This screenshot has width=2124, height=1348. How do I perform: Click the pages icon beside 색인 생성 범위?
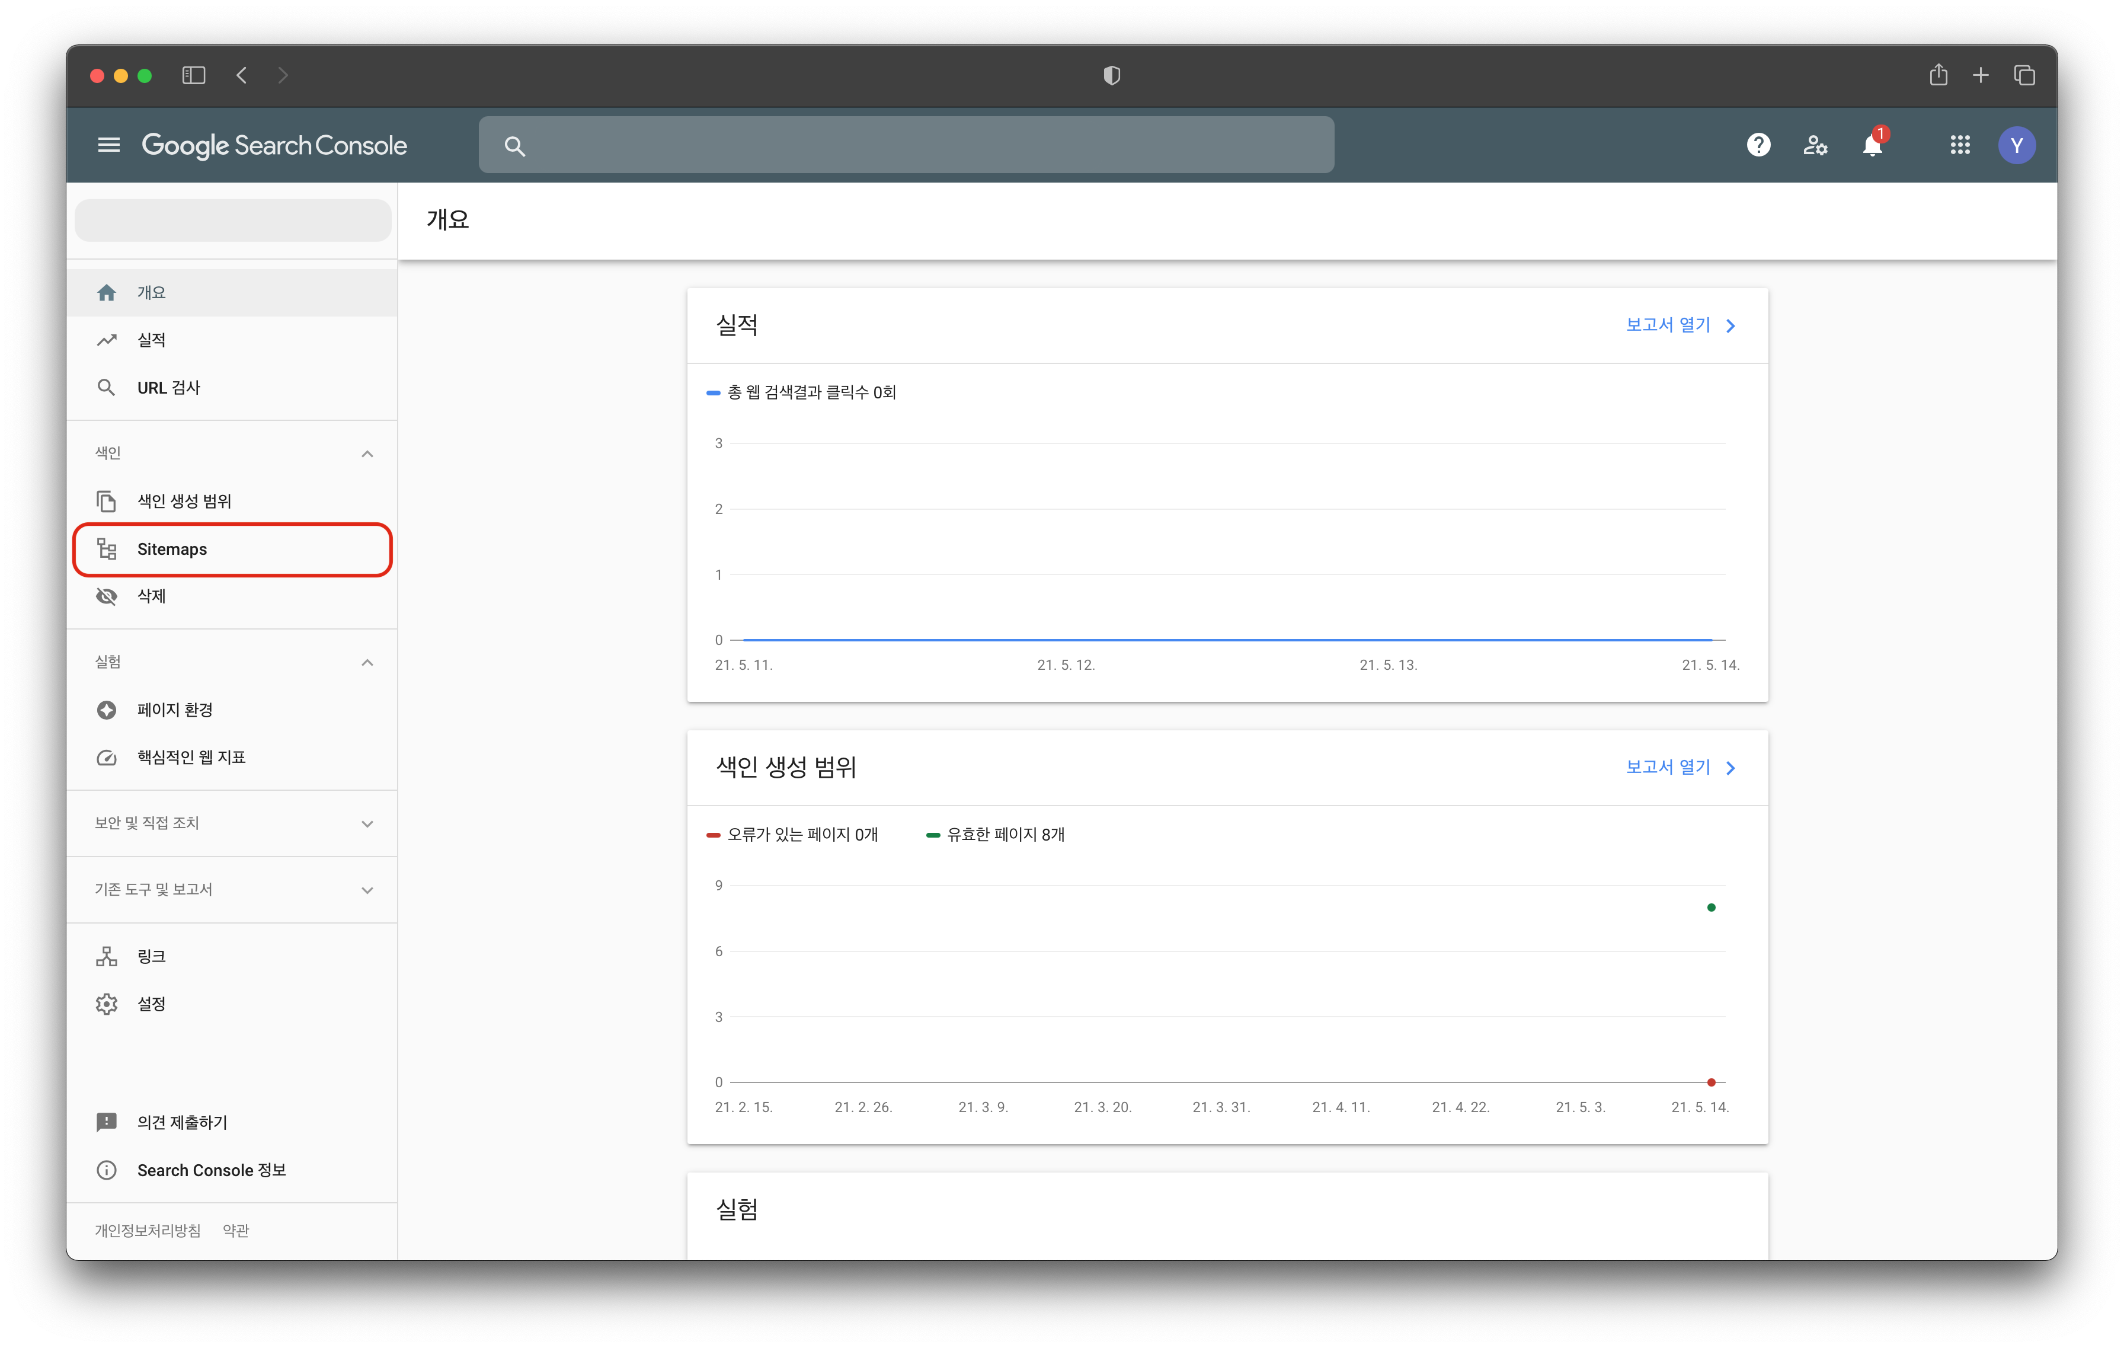click(107, 501)
